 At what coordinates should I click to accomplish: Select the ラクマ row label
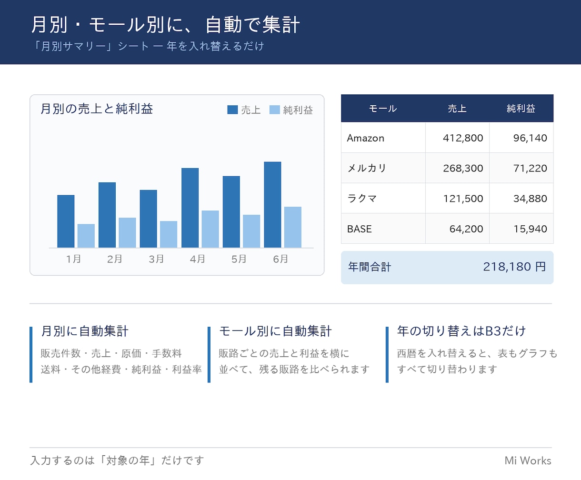[362, 199]
